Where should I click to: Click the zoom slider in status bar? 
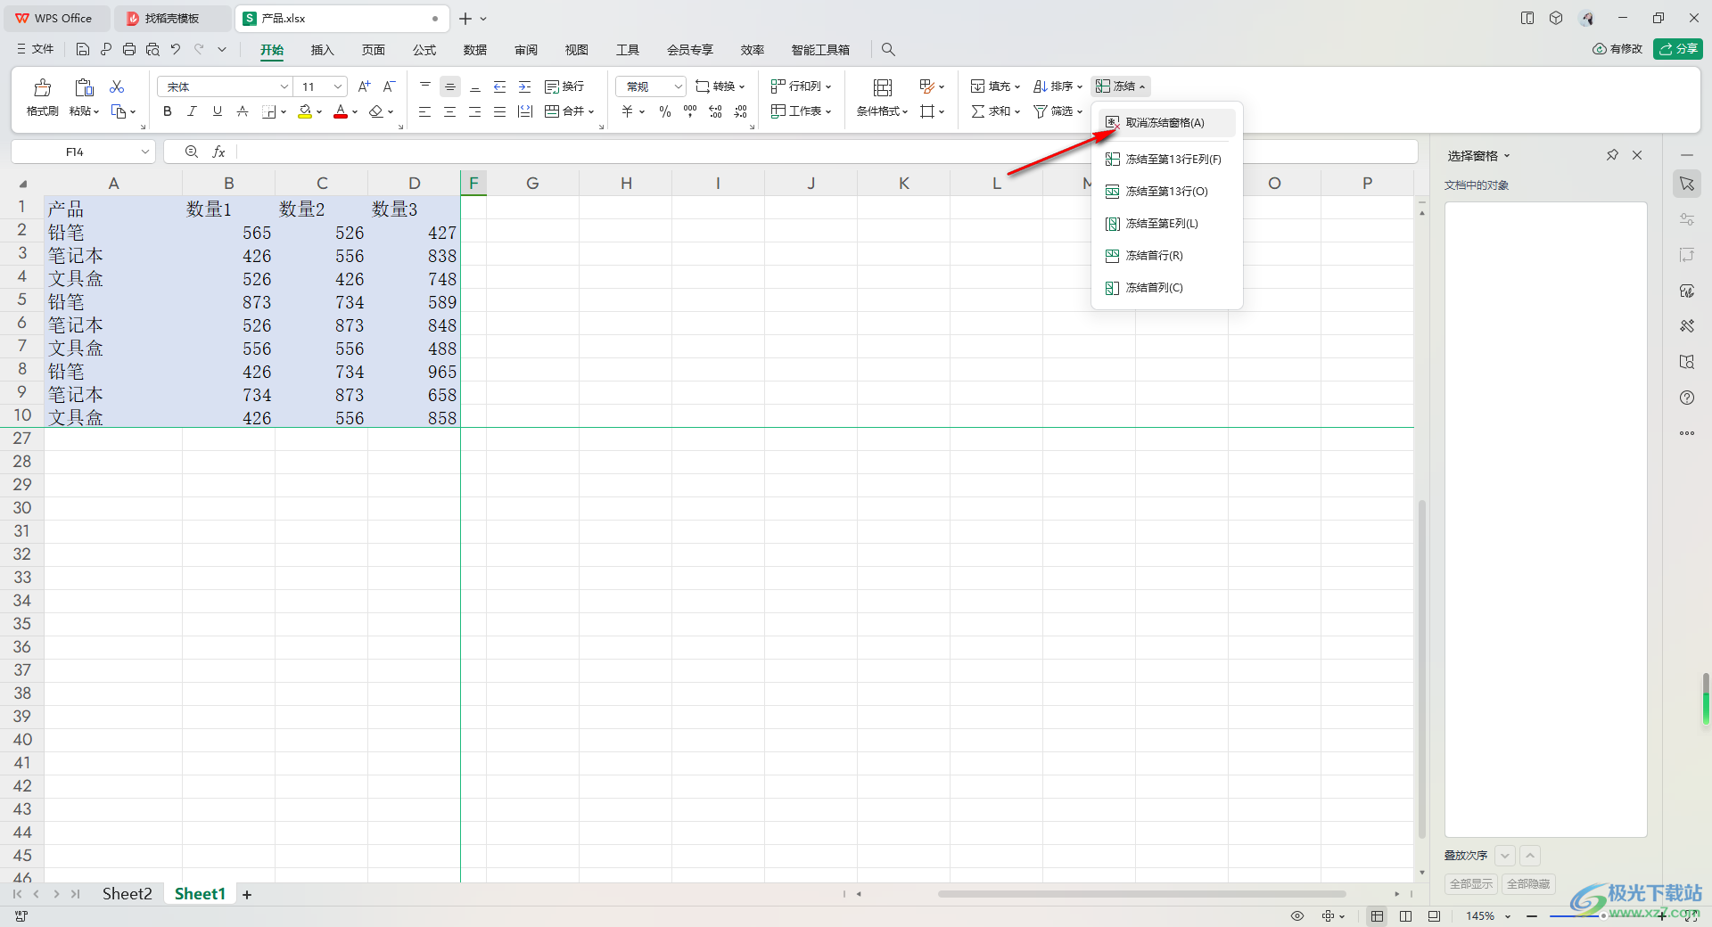click(1605, 916)
